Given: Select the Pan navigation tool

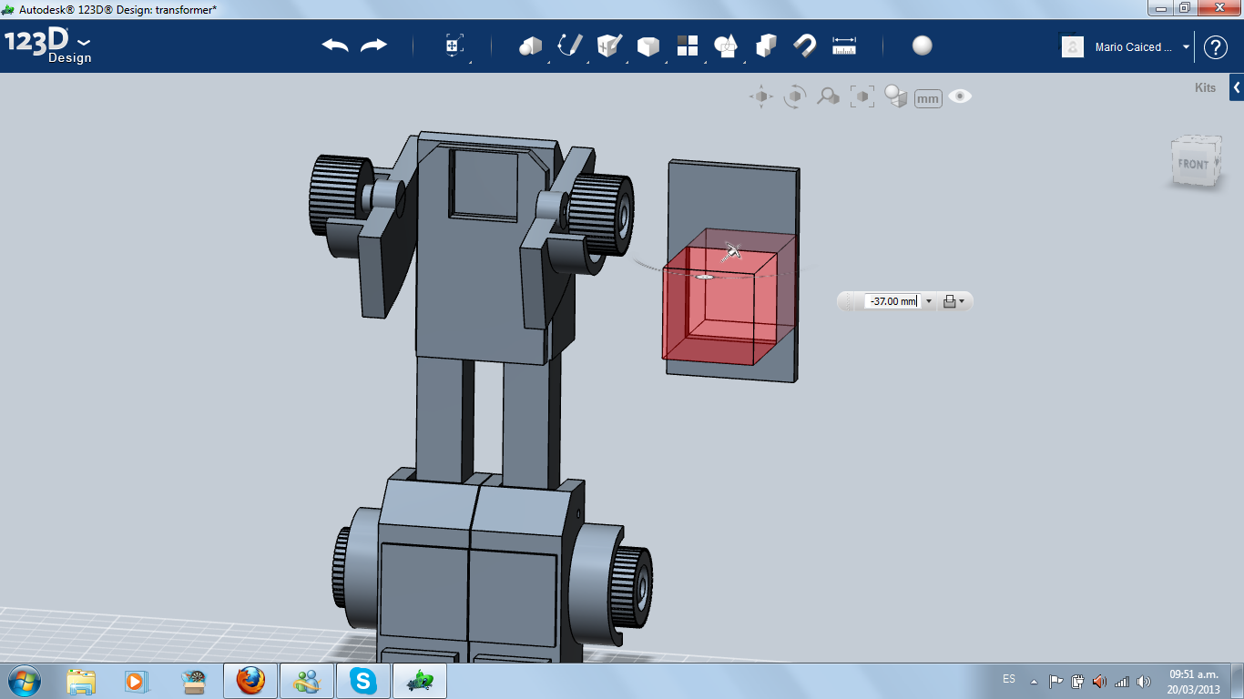Looking at the screenshot, I should coord(761,96).
